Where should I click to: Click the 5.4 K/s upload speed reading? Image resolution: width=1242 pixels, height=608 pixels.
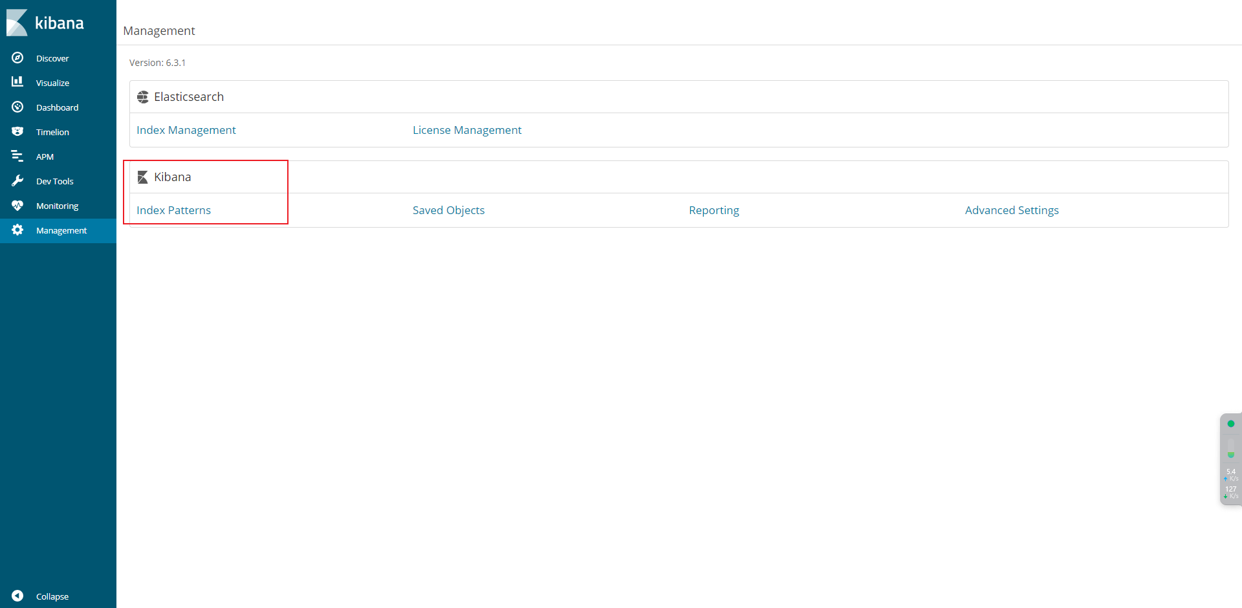(1231, 475)
